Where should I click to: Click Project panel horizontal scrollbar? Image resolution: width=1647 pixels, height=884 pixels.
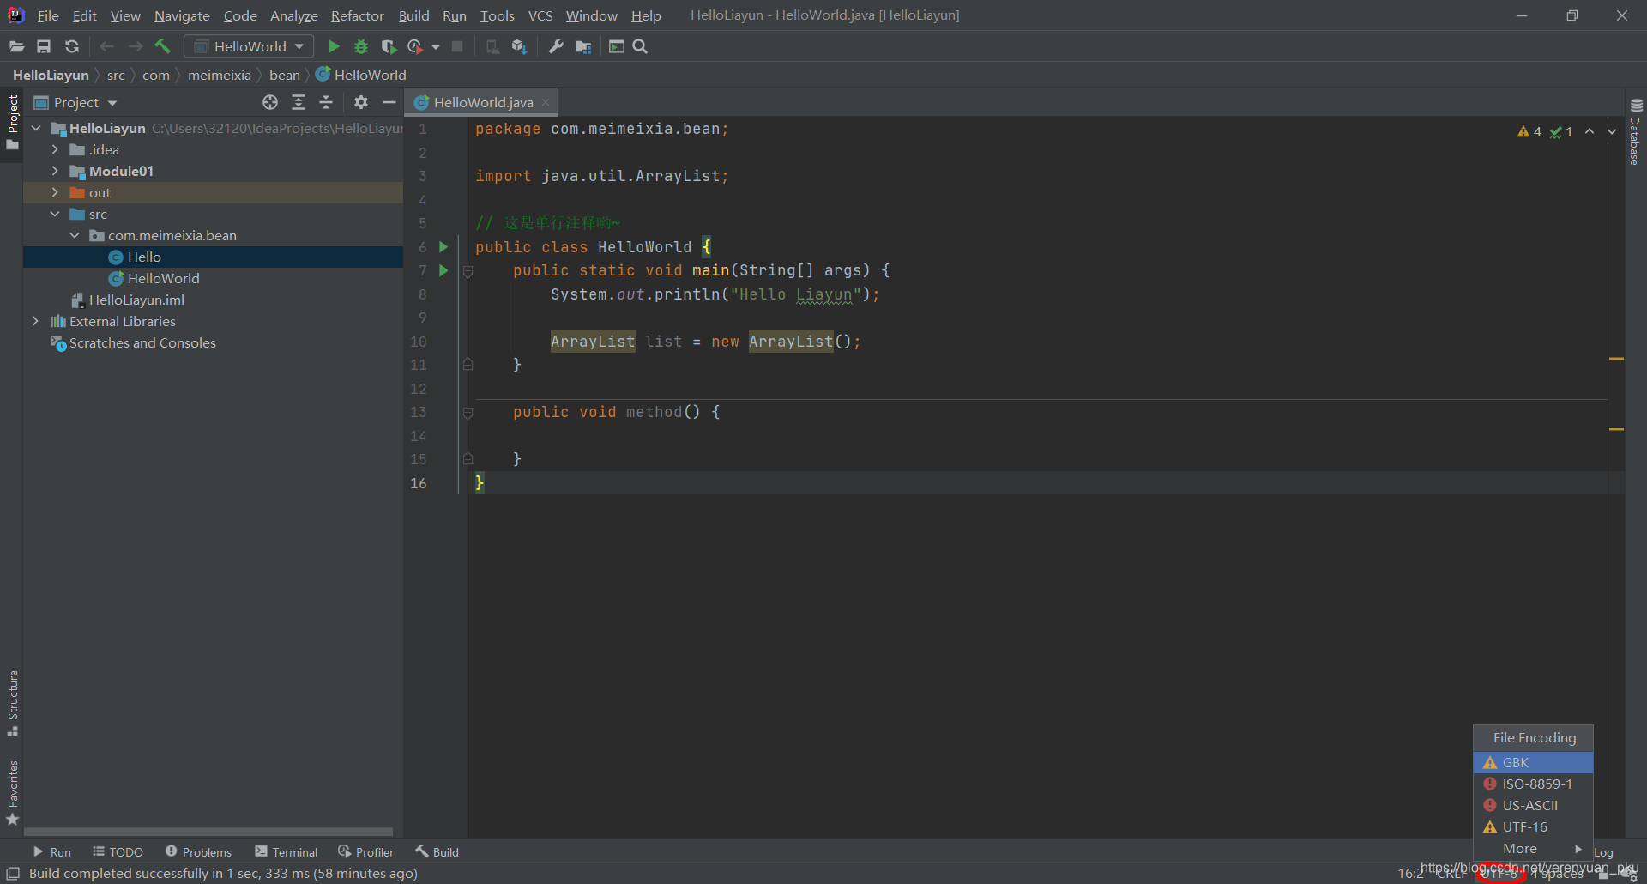[x=208, y=832]
